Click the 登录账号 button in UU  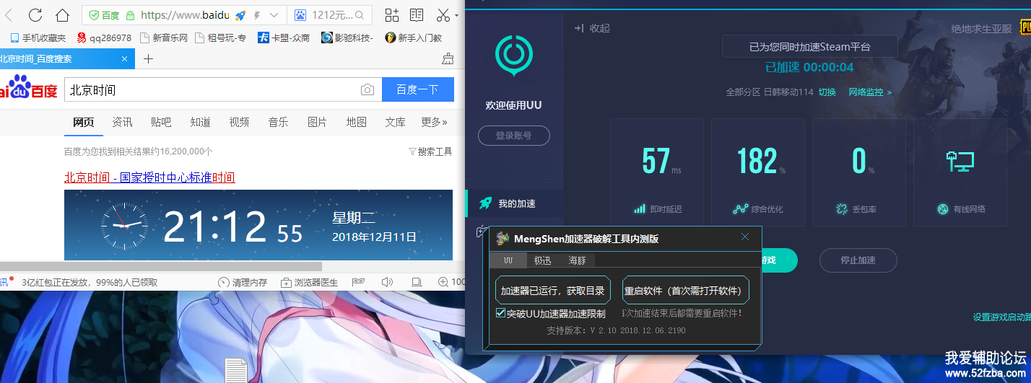(513, 136)
